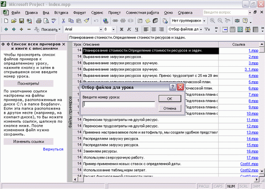Insert hyperlink with the globe icon

(106, 21)
